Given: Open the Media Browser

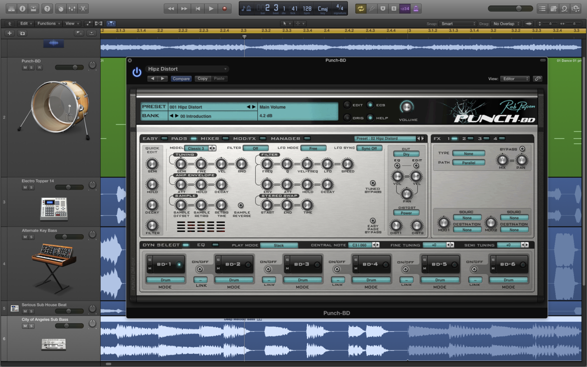Looking at the screenshot, I should pos(576,8).
